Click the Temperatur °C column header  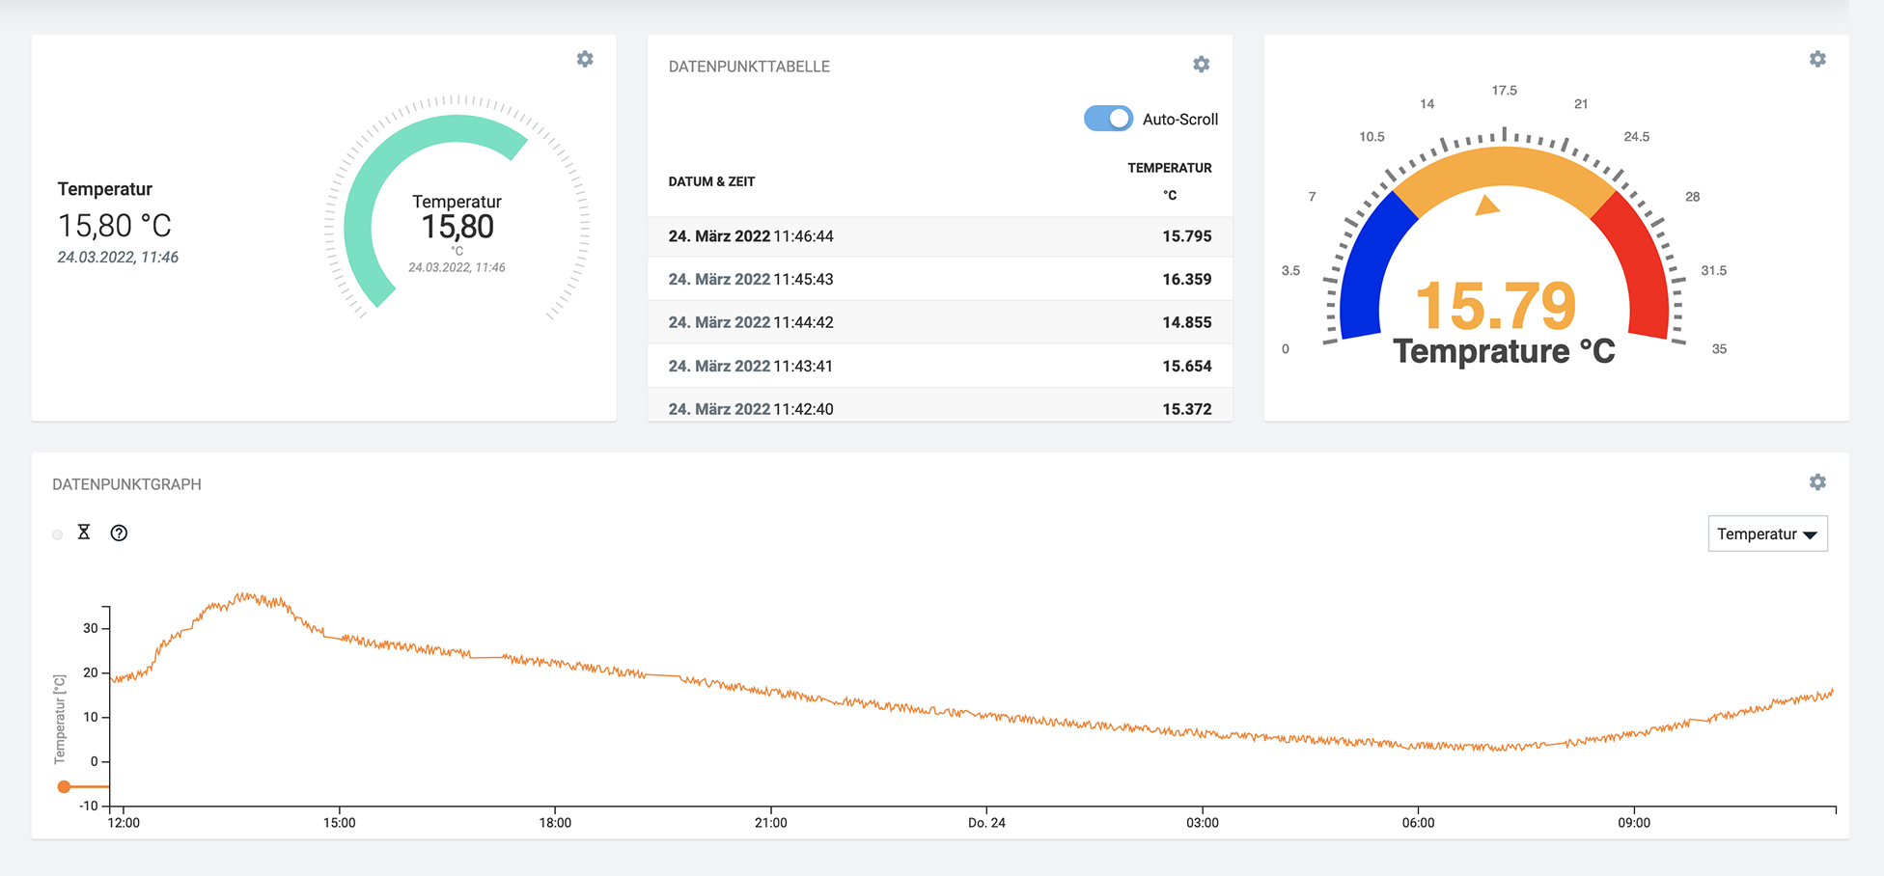(1169, 180)
